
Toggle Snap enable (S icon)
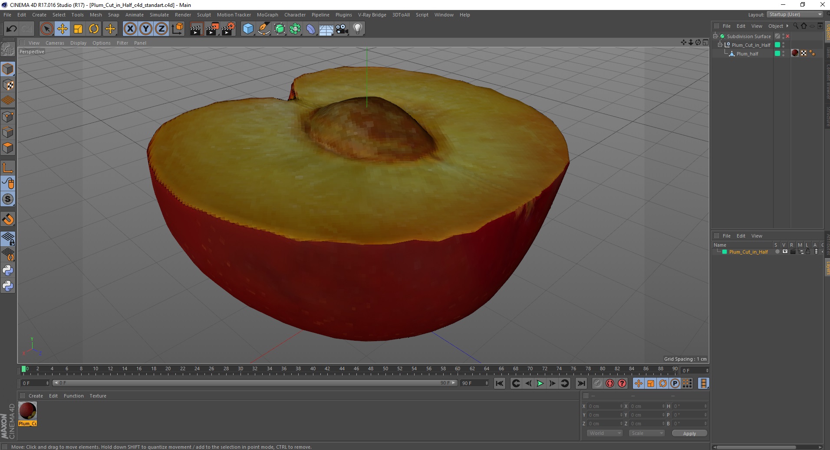pyautogui.click(x=8, y=199)
